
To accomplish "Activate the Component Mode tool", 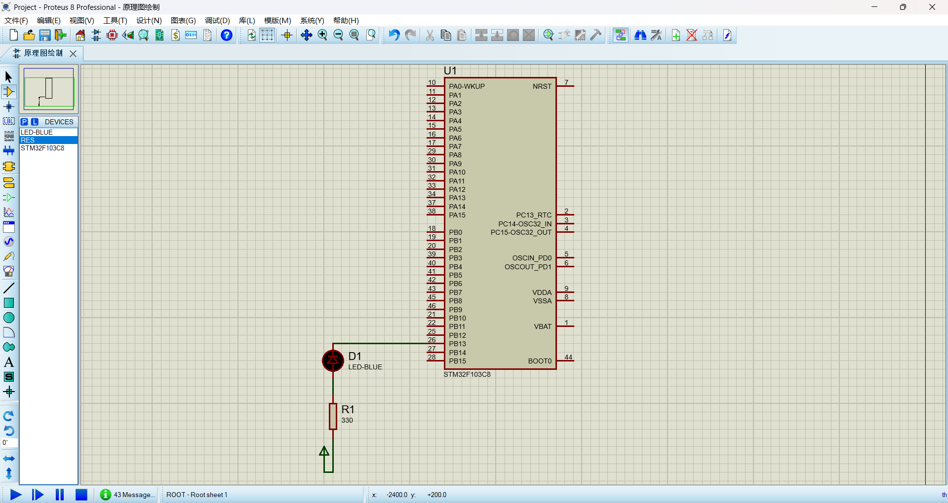I will pyautogui.click(x=9, y=92).
